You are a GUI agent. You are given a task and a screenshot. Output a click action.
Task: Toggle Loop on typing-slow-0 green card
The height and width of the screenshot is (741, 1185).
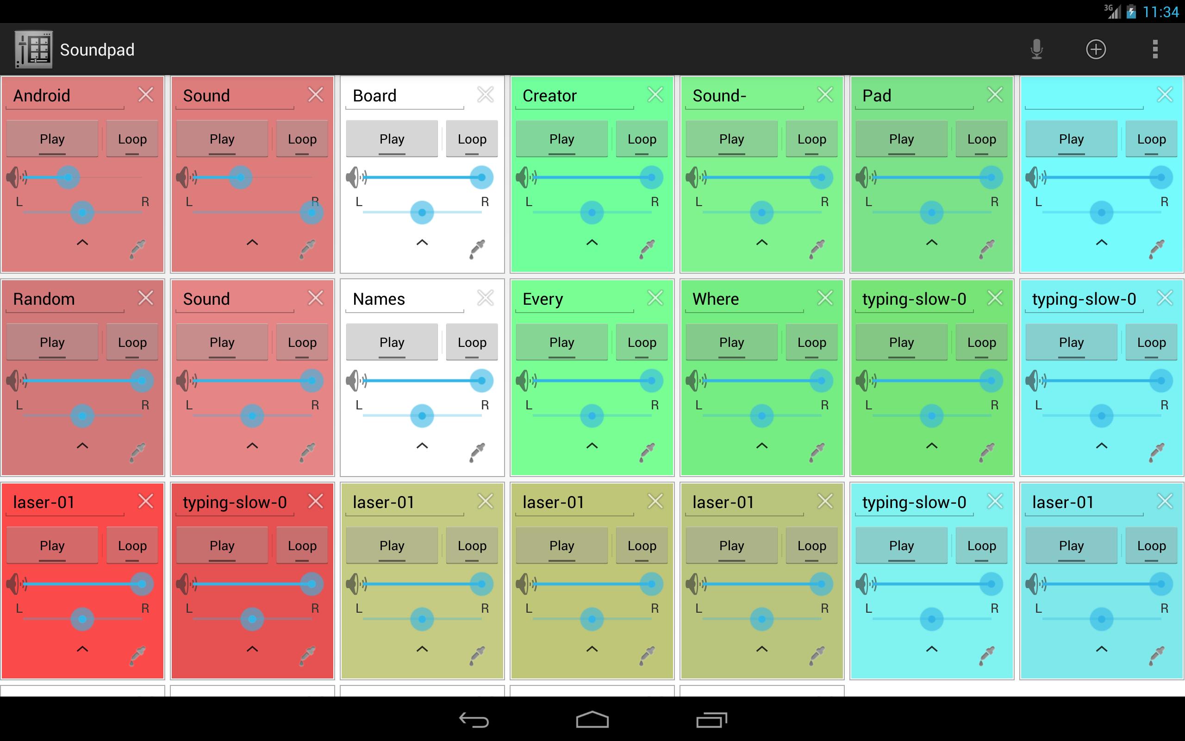point(980,340)
